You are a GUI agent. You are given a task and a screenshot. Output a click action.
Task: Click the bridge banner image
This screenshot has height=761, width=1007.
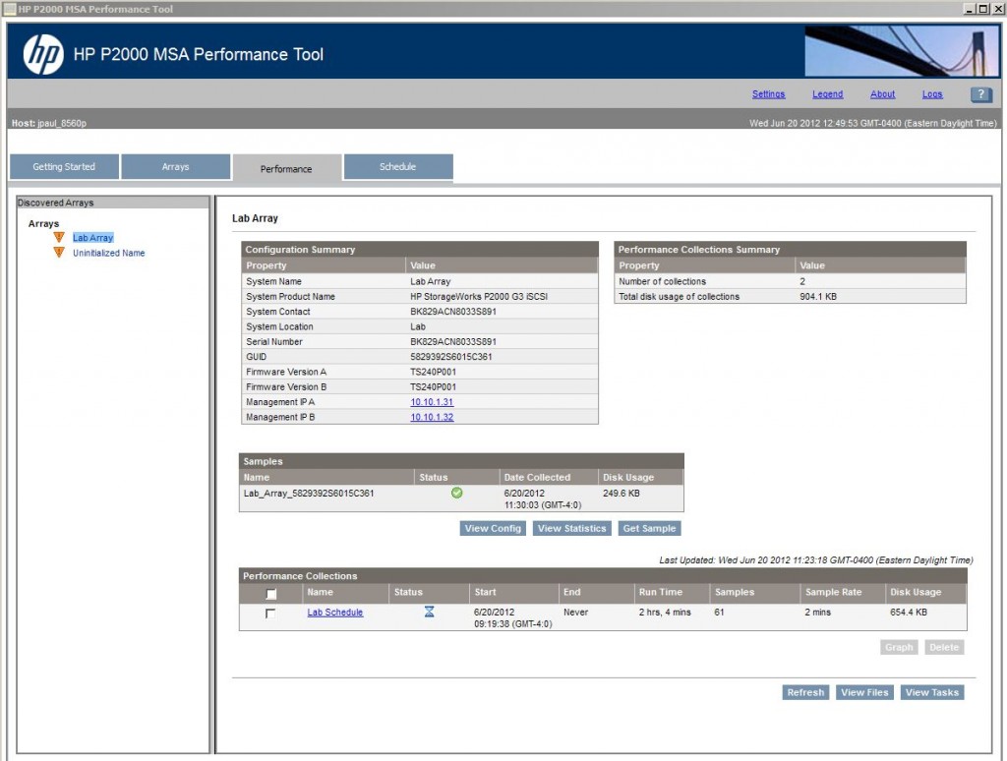coord(902,51)
